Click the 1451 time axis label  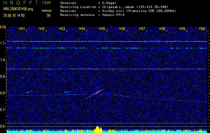click(x=22, y=29)
